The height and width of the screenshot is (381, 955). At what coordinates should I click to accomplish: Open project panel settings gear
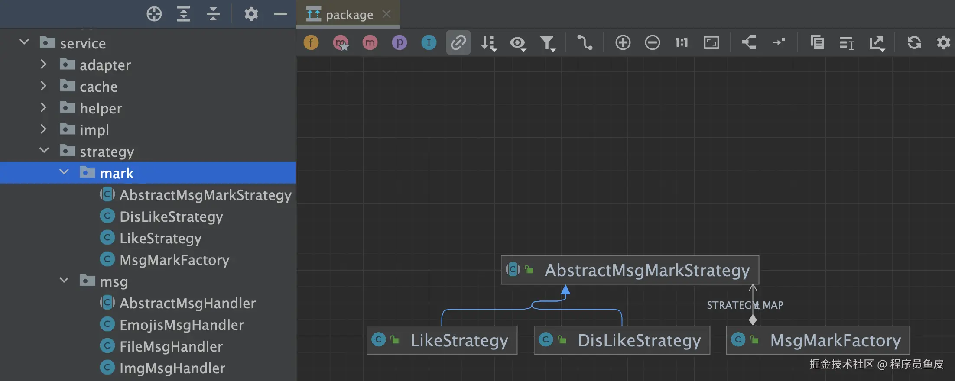[251, 14]
